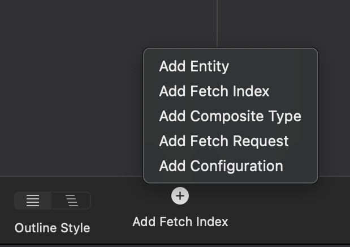The width and height of the screenshot is (350, 247).
Task: Select Add Fetch Index menu entry
Action: [231, 91]
